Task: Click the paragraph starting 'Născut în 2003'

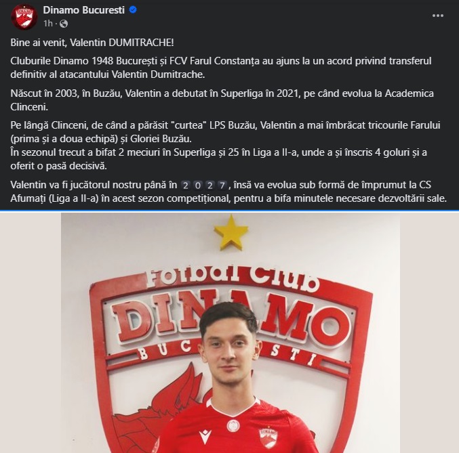Action: 222,100
